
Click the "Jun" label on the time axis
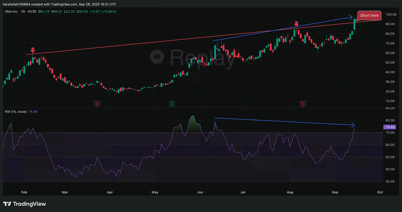(200, 192)
